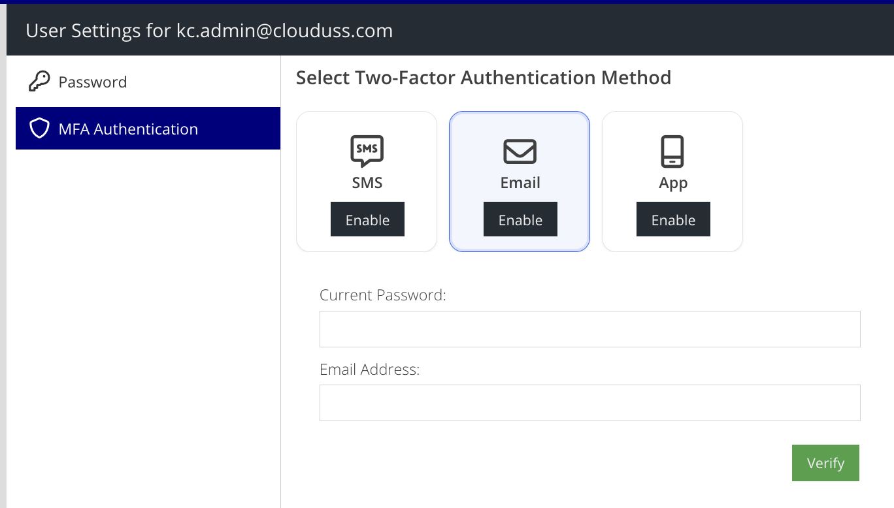Pick the App card title text

click(x=673, y=183)
